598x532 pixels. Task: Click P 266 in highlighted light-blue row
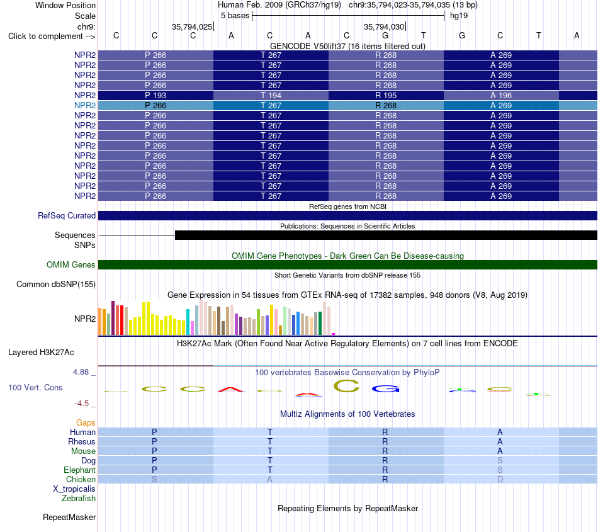[x=155, y=105]
